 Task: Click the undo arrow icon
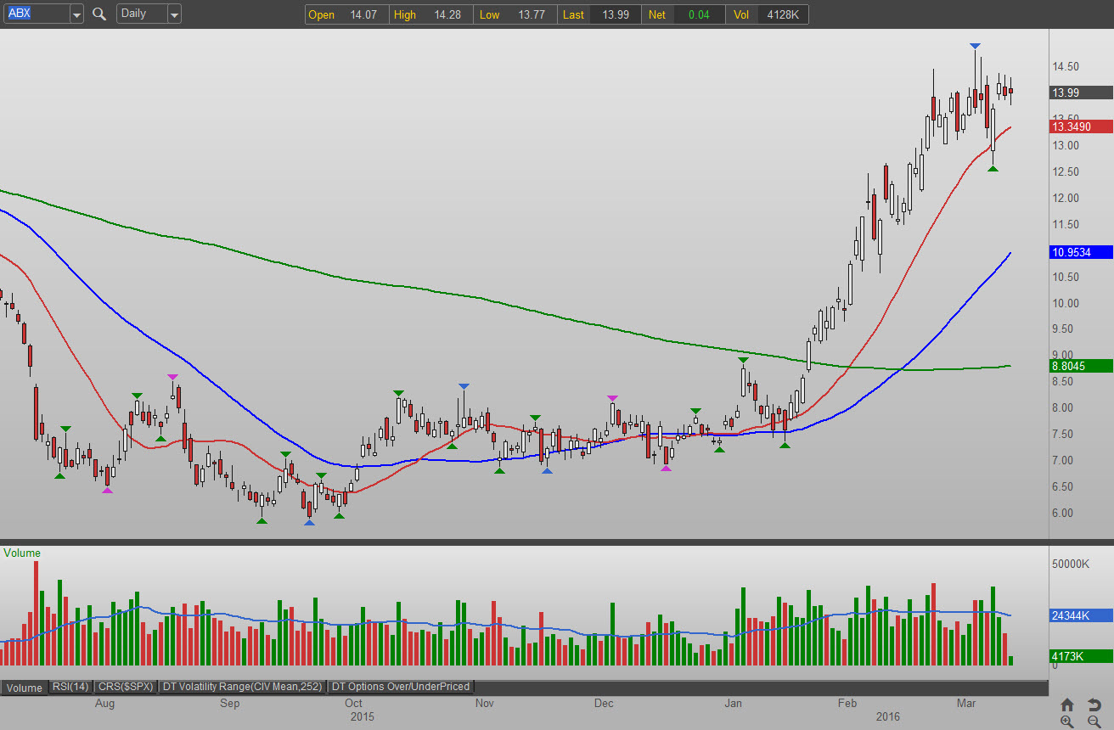click(1094, 705)
